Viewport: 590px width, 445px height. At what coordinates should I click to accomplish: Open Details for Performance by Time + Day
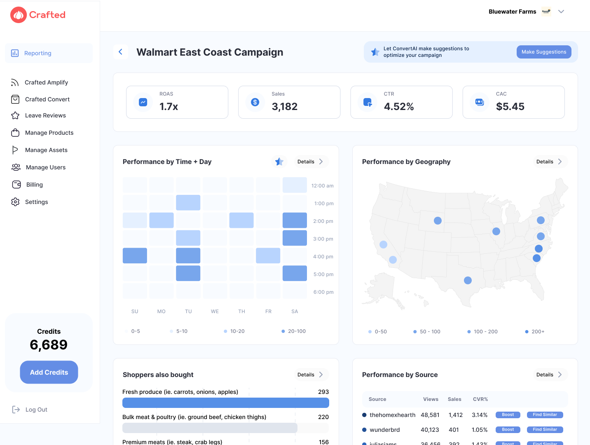click(310, 162)
